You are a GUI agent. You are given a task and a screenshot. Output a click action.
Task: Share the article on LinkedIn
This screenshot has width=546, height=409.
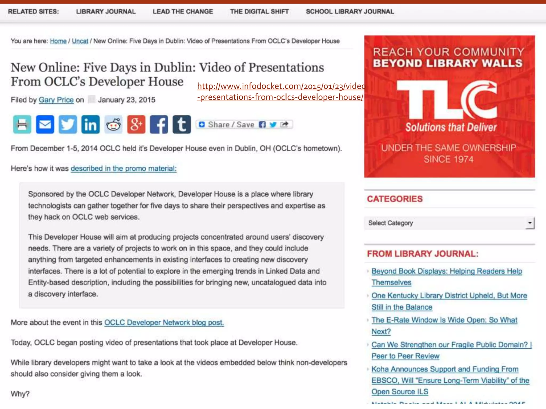pos(91,124)
